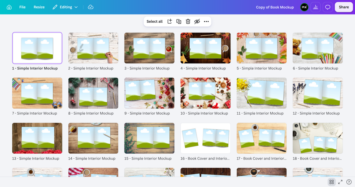Viewport: 355px width, 187px height.
Task: Select page 11 yellow flowers thumbnail
Action: pyautogui.click(x=262, y=93)
